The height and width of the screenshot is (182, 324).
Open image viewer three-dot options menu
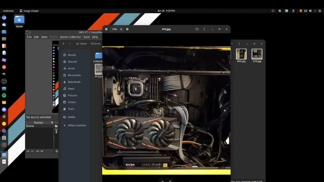click(204, 29)
